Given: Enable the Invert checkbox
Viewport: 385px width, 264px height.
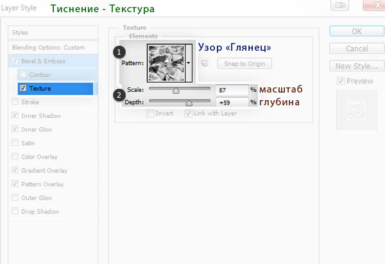Looking at the screenshot, I should click(x=150, y=113).
